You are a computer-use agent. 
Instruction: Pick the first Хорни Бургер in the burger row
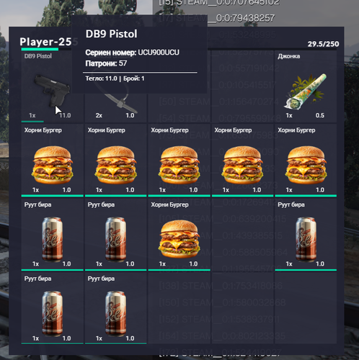(x=52, y=160)
